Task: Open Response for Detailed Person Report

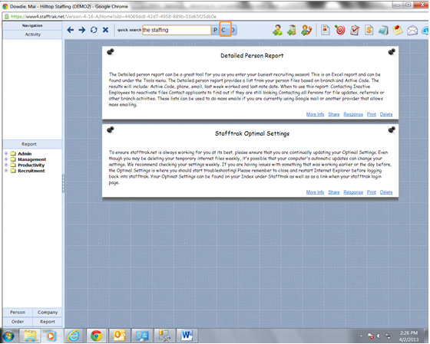Action: pos(353,114)
